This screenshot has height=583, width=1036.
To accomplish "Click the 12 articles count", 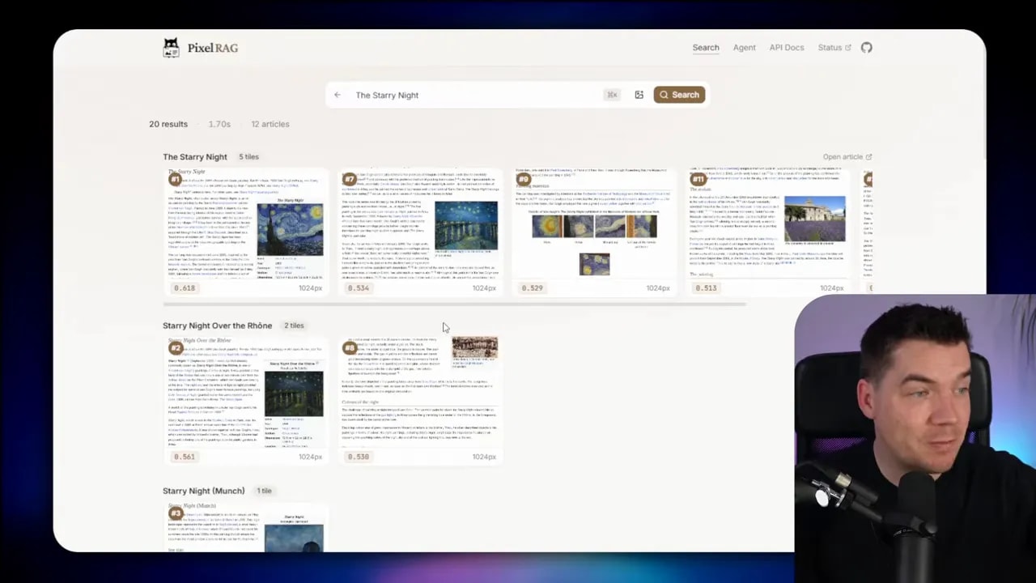I will 270,124.
